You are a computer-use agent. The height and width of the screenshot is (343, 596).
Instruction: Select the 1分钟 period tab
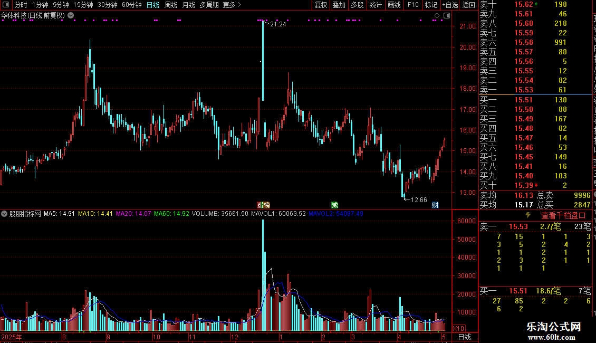(x=40, y=5)
